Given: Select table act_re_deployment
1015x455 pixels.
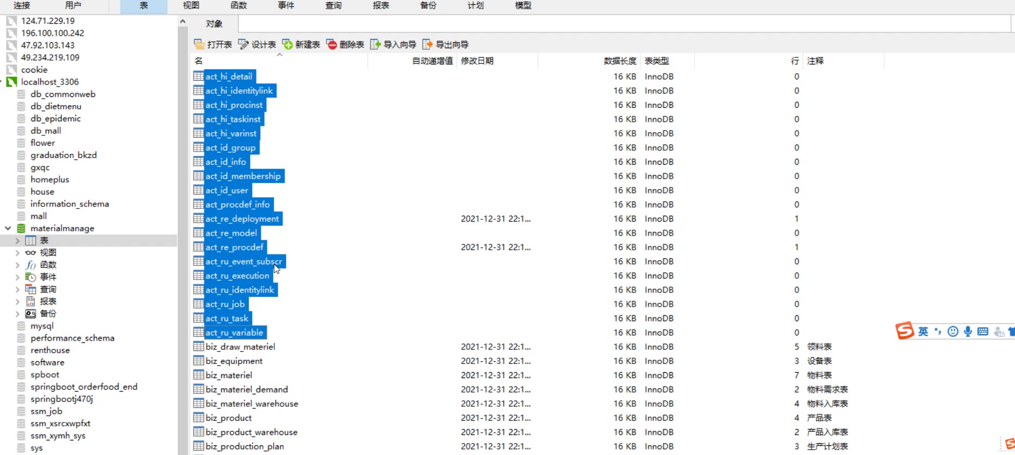Looking at the screenshot, I should 242,219.
